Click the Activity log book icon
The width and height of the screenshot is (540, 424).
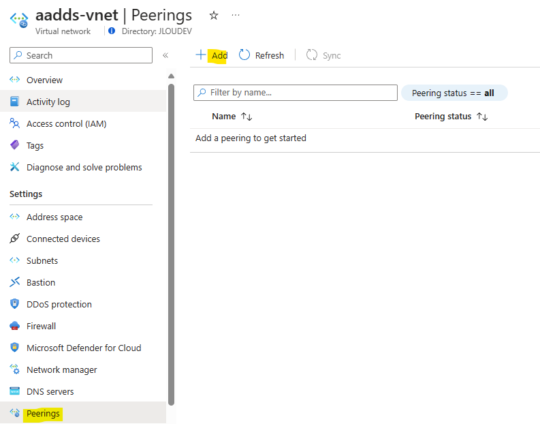coord(14,102)
